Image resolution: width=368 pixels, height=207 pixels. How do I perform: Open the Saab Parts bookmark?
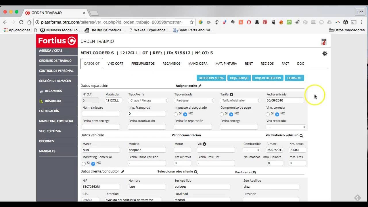pos(193,30)
